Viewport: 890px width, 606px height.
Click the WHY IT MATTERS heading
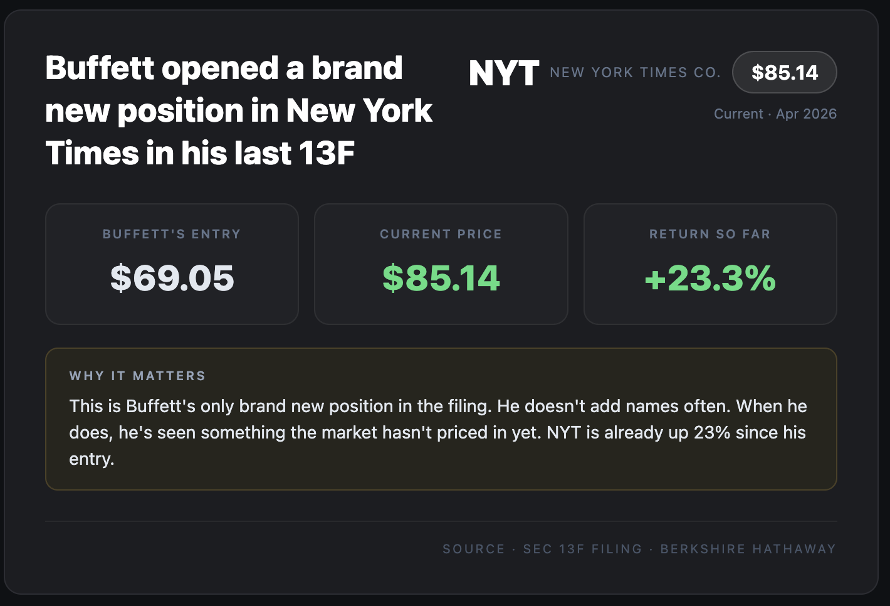click(x=137, y=376)
